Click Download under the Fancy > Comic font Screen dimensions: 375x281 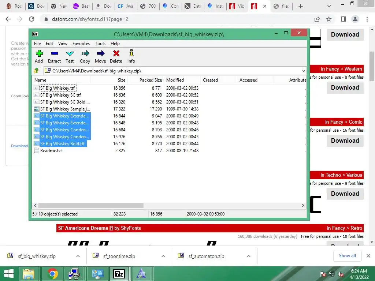(x=345, y=140)
